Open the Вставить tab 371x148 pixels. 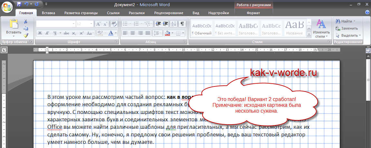[x=49, y=13]
